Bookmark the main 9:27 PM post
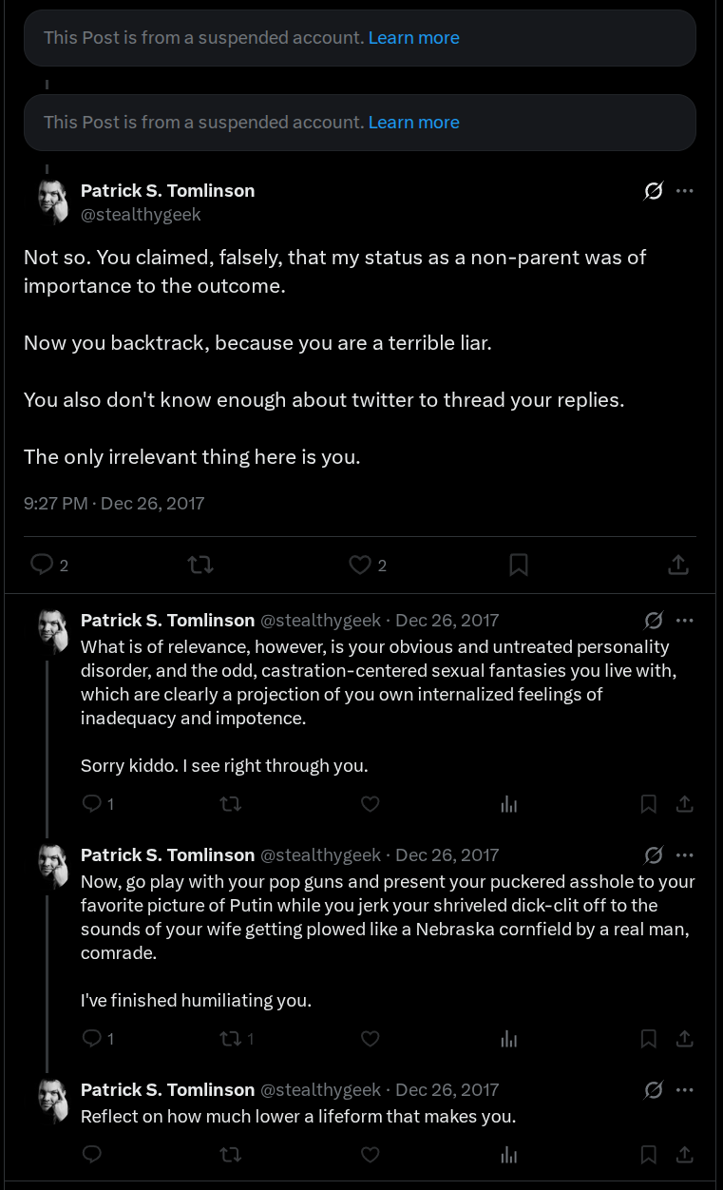 coord(519,565)
